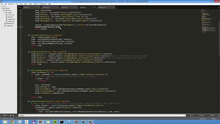This screenshot has width=220, height=124.
Task: Toggle highlight matches option
Action: click(16, 115)
